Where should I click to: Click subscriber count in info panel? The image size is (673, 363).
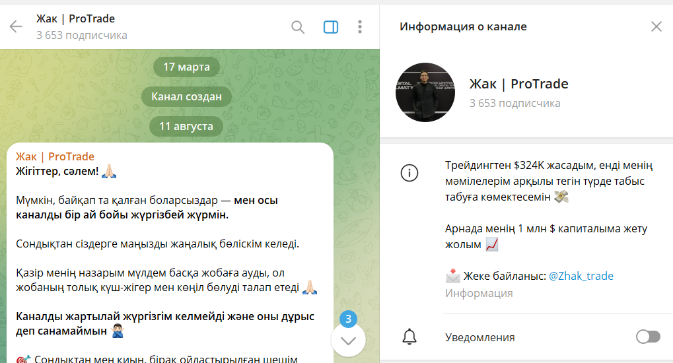click(515, 104)
